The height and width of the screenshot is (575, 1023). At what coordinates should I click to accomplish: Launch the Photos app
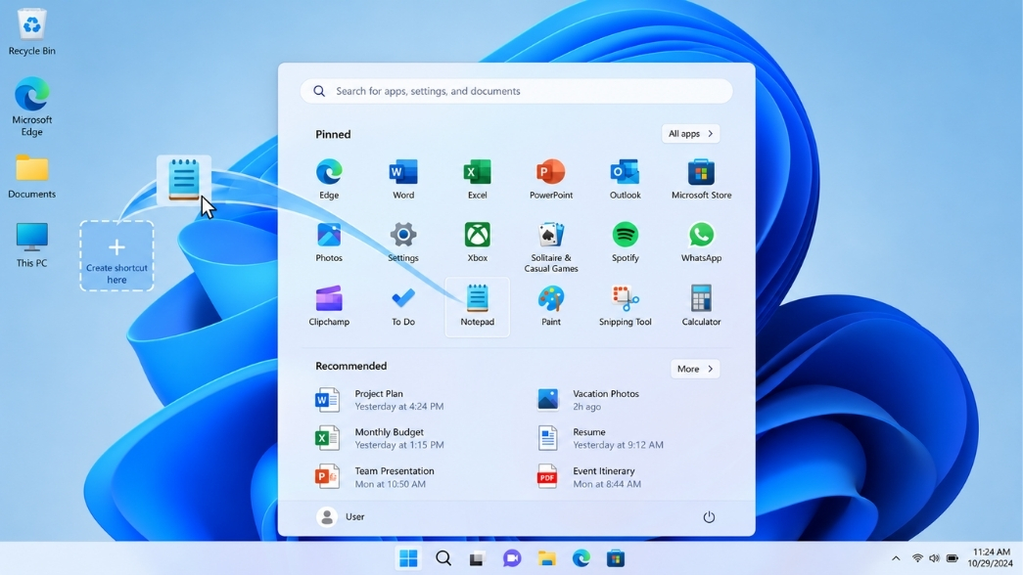coord(329,243)
